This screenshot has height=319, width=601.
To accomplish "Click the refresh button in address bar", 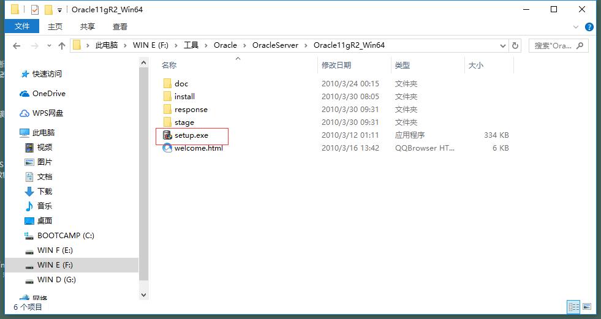I will [x=515, y=45].
